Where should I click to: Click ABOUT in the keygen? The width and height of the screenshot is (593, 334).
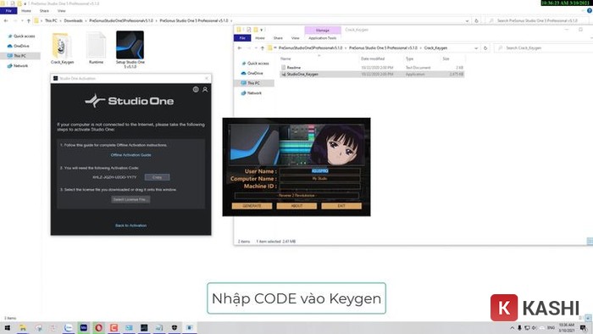coord(296,206)
